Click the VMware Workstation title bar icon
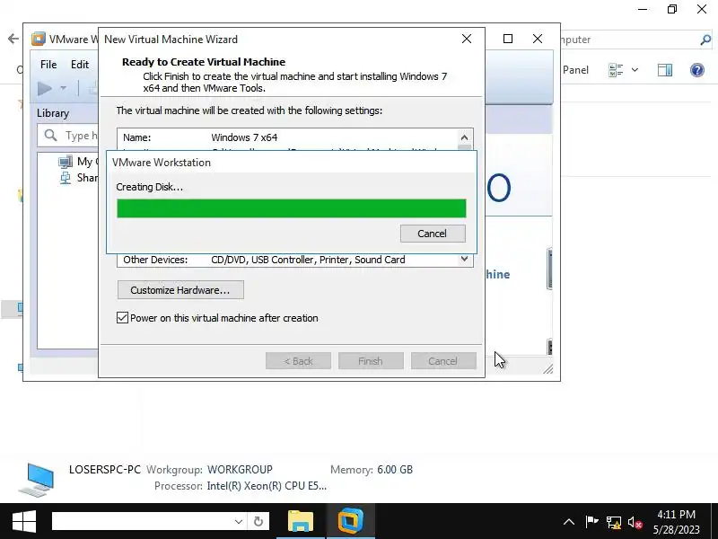The image size is (718, 539). tap(39, 39)
